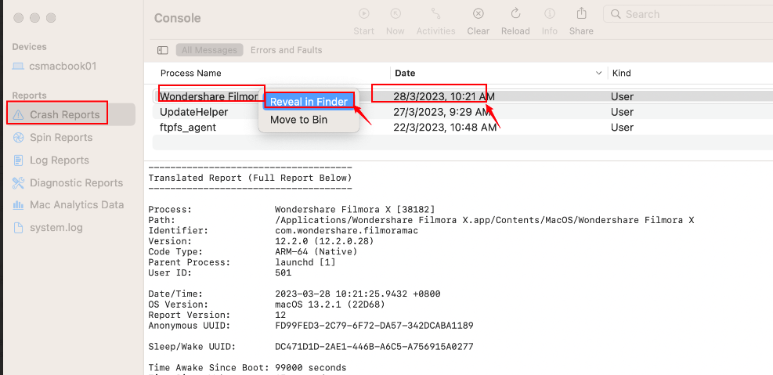Click the Share toolbar icon
The width and height of the screenshot is (773, 375).
(x=581, y=14)
